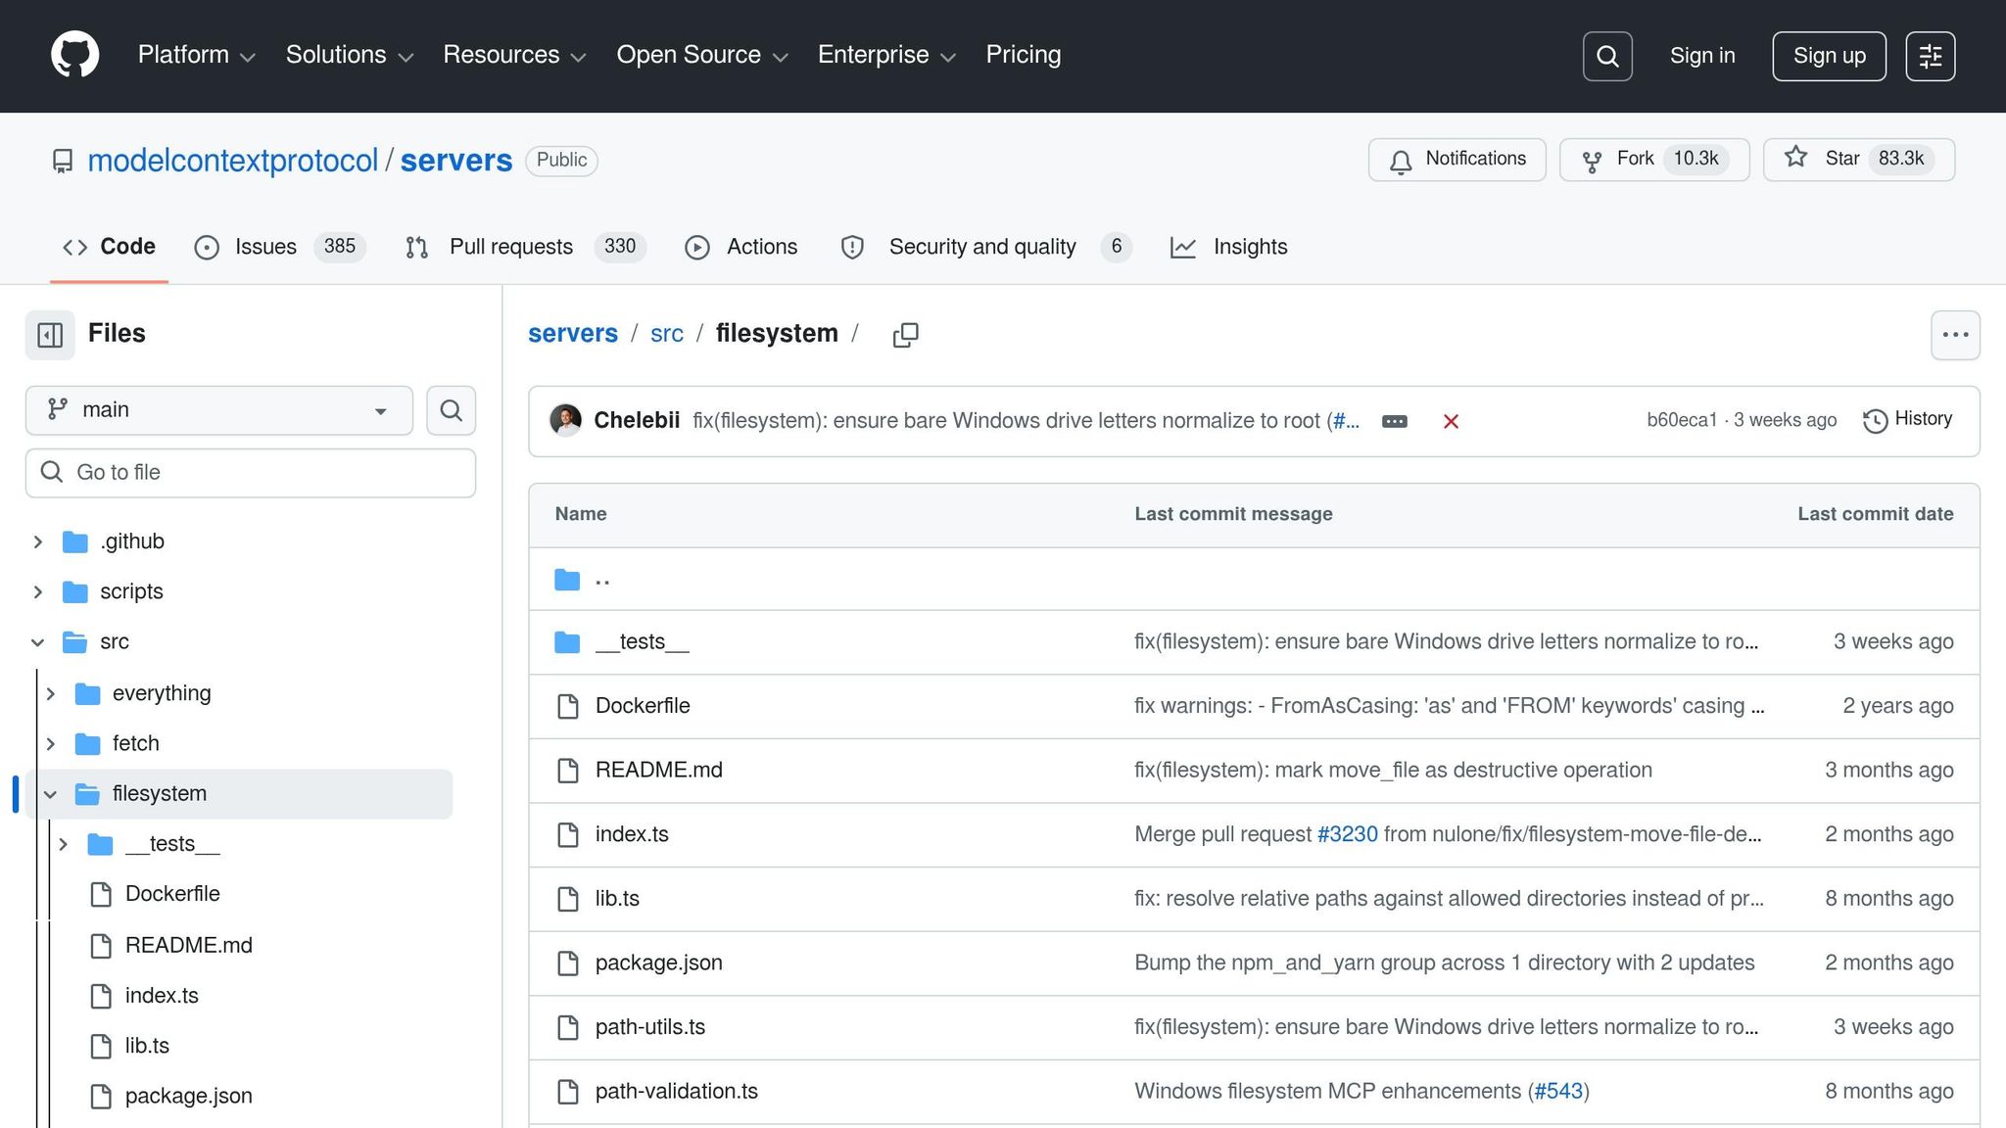Open the file search icon beside branch selector
2006x1128 pixels.
(451, 410)
